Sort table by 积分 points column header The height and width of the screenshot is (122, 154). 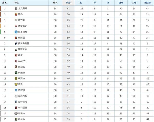click(x=68, y=3)
